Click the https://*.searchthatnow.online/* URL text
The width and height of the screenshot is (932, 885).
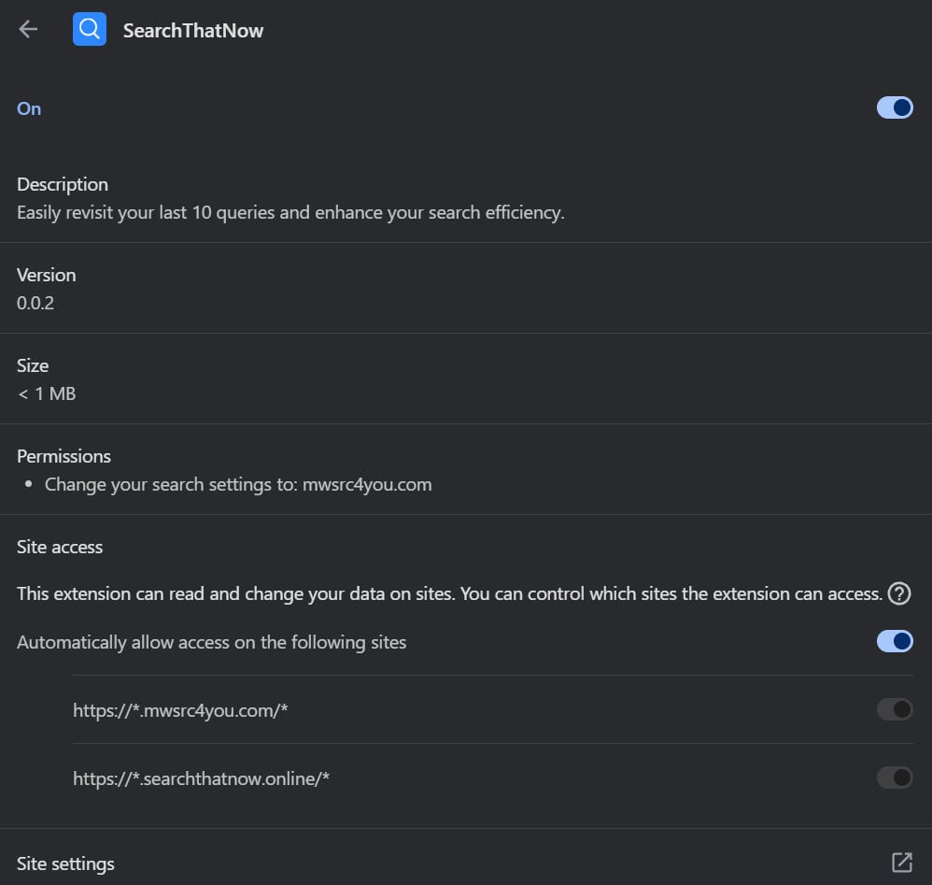[x=202, y=778]
